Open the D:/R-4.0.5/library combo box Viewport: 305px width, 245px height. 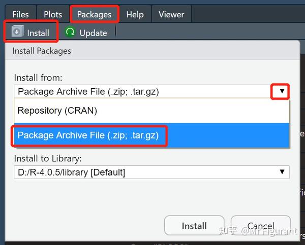coord(151,172)
